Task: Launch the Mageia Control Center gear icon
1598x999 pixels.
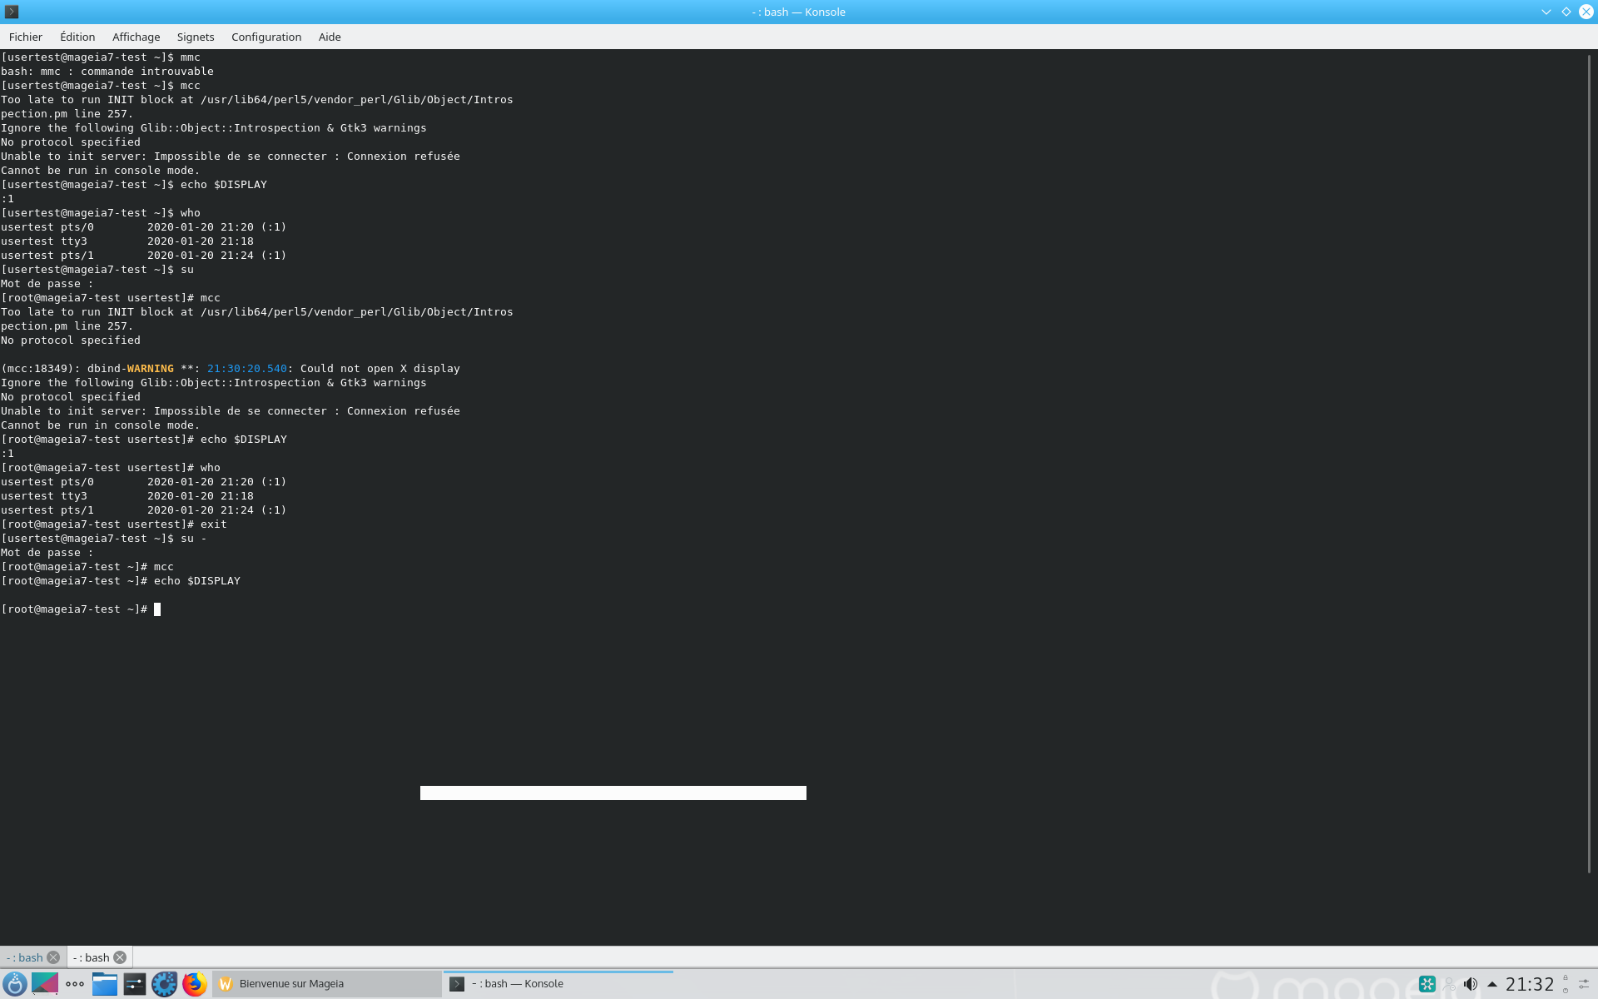Action: [165, 984]
